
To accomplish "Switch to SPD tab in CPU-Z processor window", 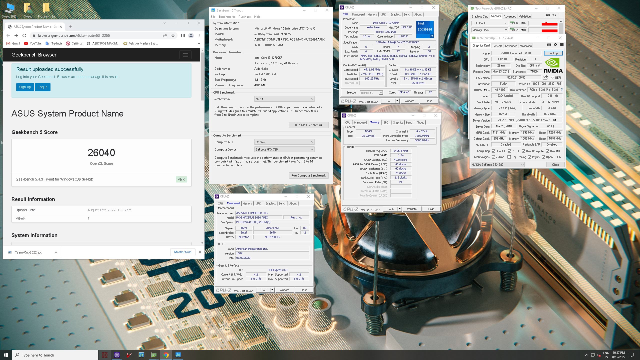I will pos(383,14).
